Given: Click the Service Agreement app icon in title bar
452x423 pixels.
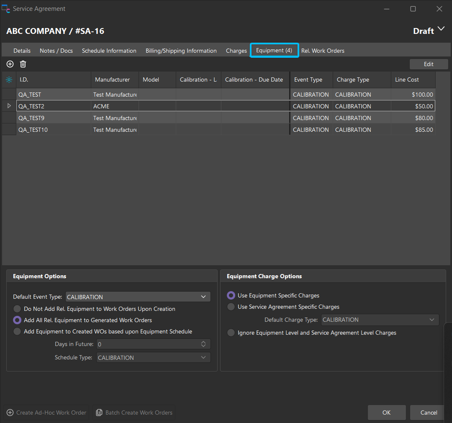Looking at the screenshot, I should click(6, 9).
